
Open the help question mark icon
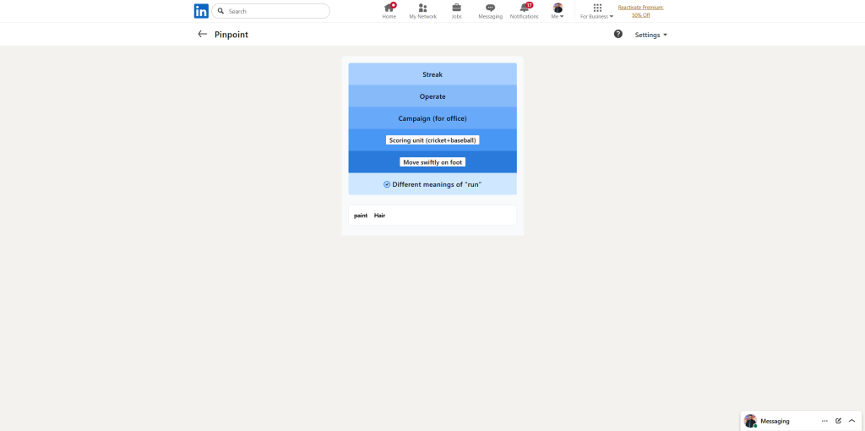tap(617, 34)
